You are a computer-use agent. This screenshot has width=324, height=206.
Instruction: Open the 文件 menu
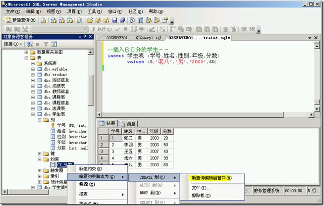pyautogui.click(x=13, y=11)
